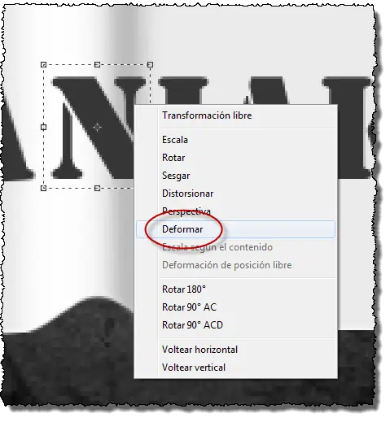The height and width of the screenshot is (422, 390).
Task: Pick Rotar in the transform menu
Action: click(235, 158)
